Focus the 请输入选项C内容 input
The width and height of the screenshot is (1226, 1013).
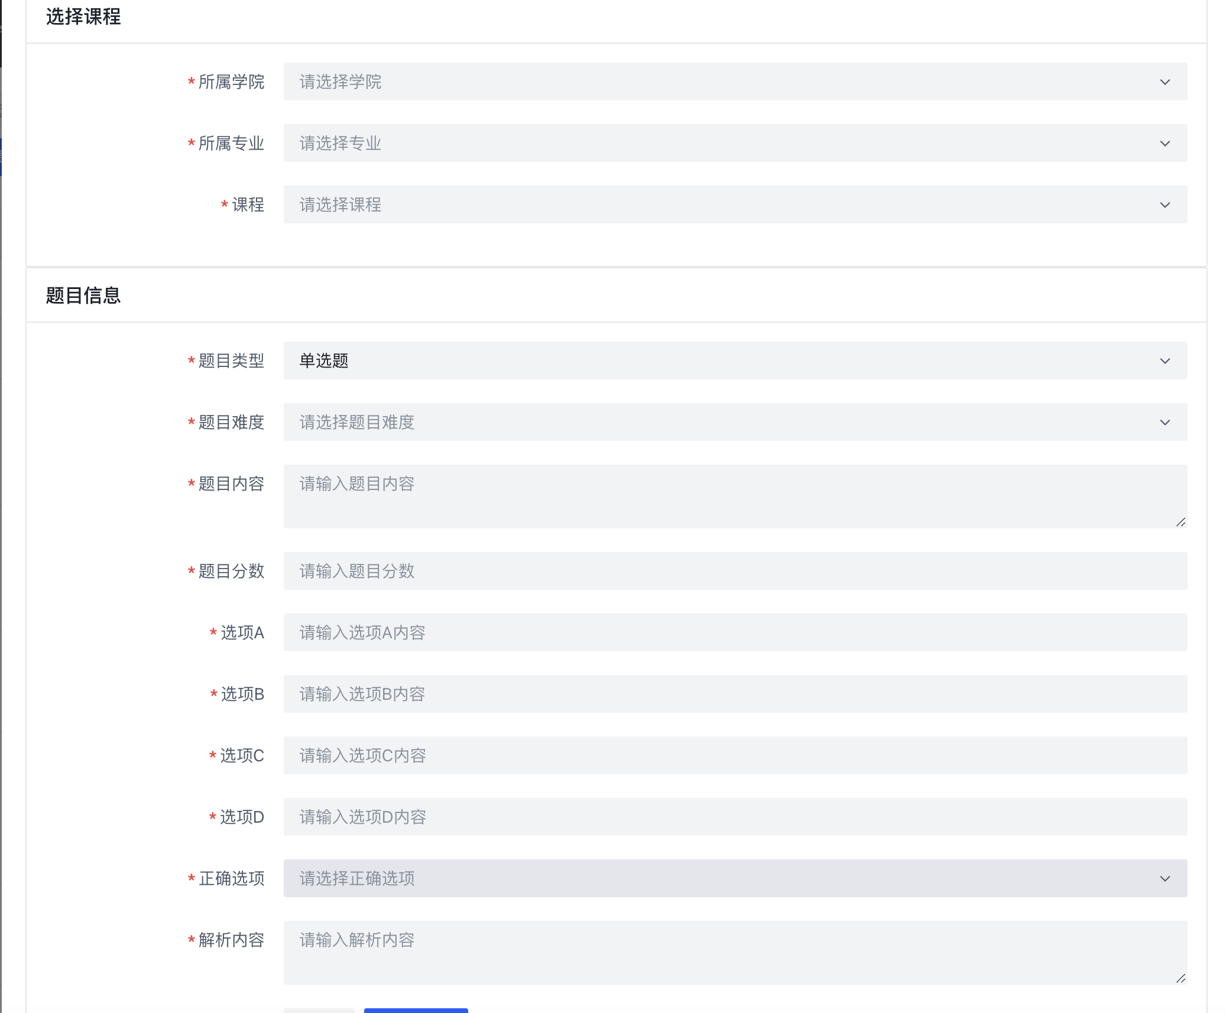735,755
